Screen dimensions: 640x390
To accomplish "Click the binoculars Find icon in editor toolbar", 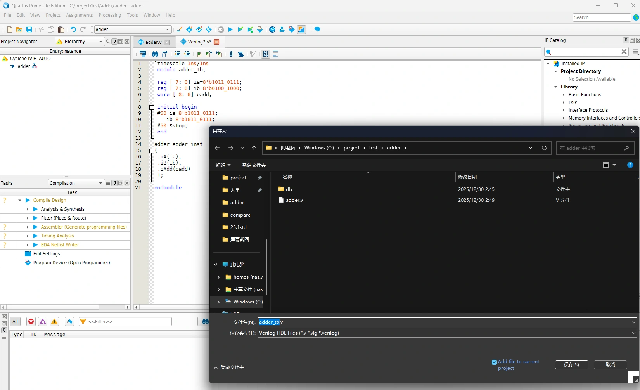I will coord(155,54).
